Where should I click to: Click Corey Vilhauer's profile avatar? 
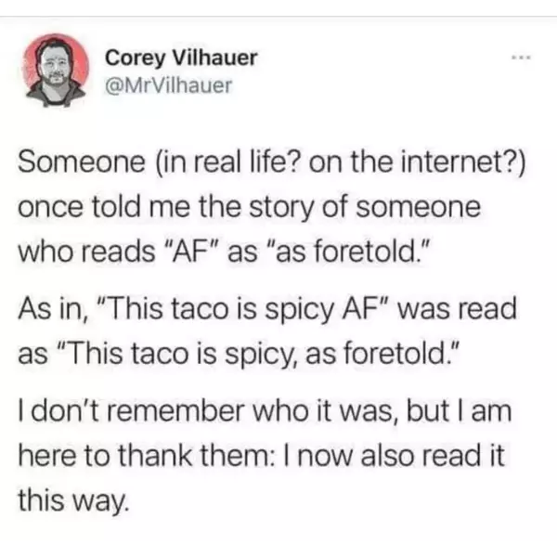pos(59,72)
